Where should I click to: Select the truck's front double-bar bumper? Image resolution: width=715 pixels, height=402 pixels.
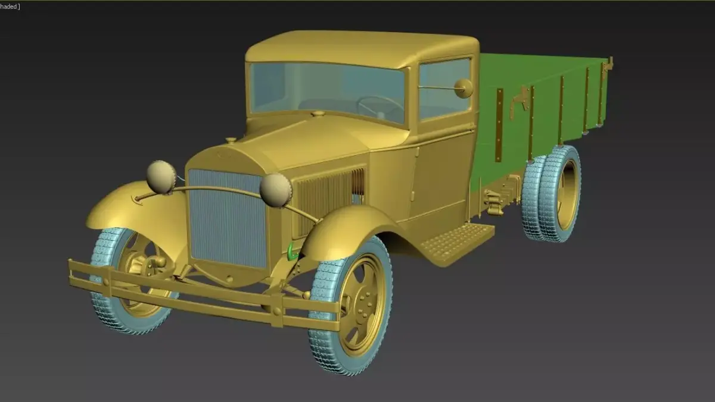204,294
